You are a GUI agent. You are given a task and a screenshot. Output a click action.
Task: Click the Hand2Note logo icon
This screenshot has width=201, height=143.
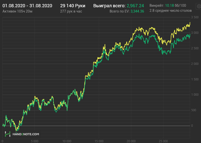pyautogui.click(x=7, y=134)
